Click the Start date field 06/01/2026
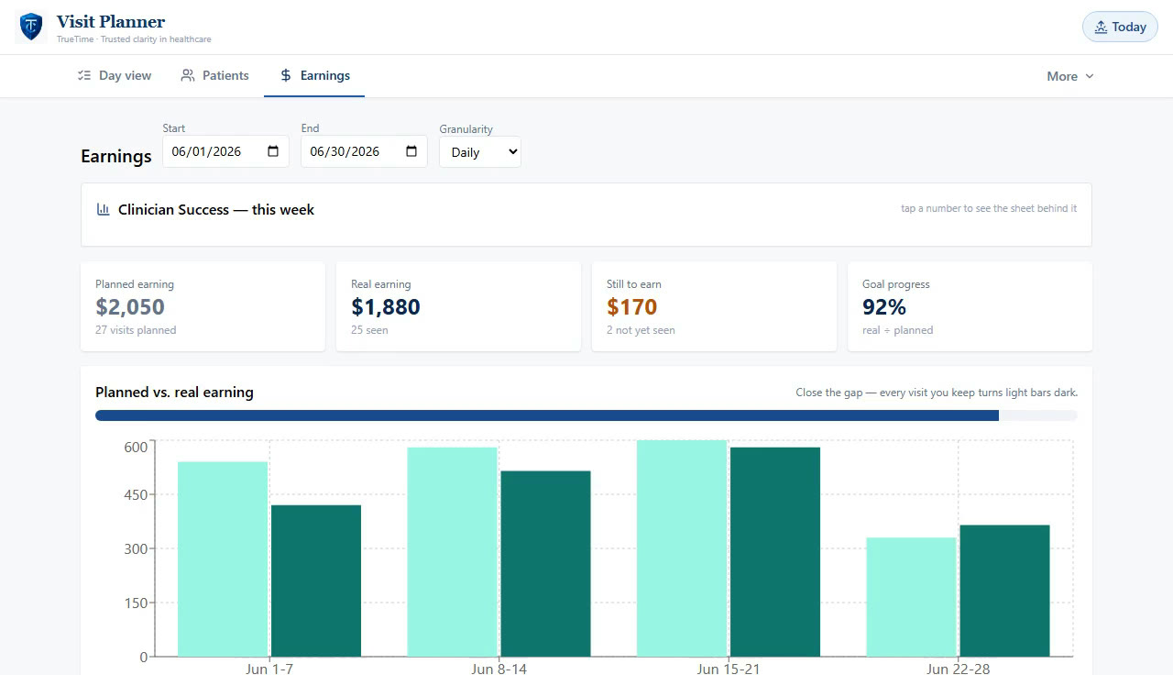 225,151
